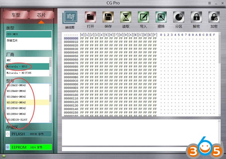Select NEC in the 厂商 list

(x=27, y=60)
